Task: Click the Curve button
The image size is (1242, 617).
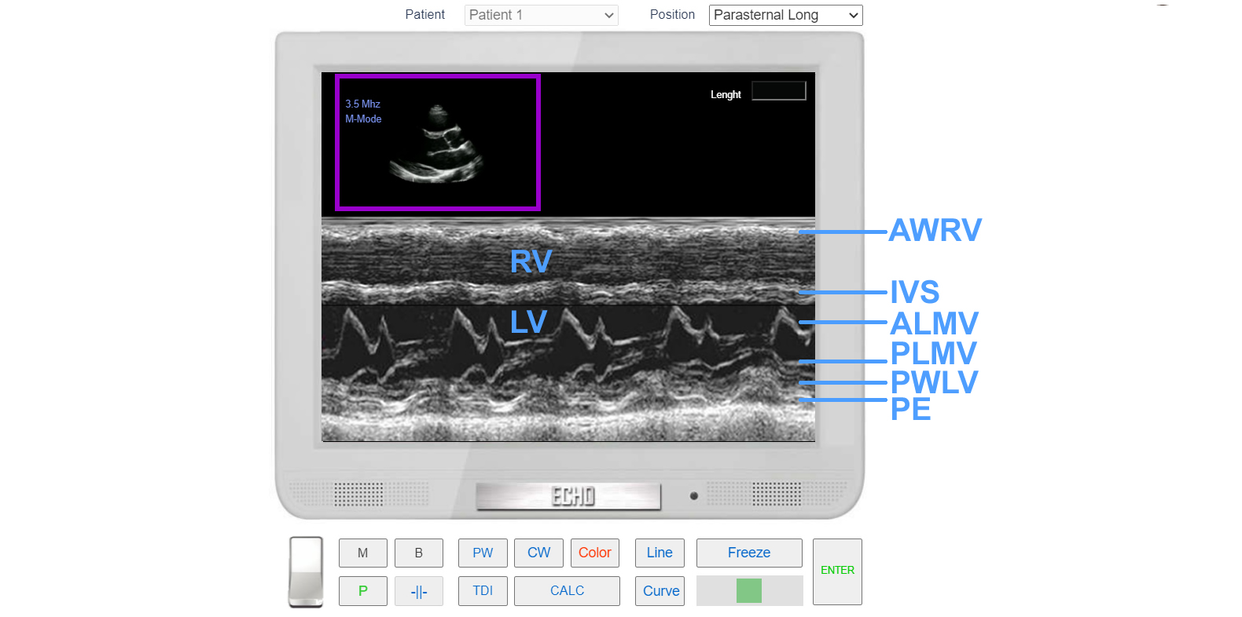Action: point(660,591)
